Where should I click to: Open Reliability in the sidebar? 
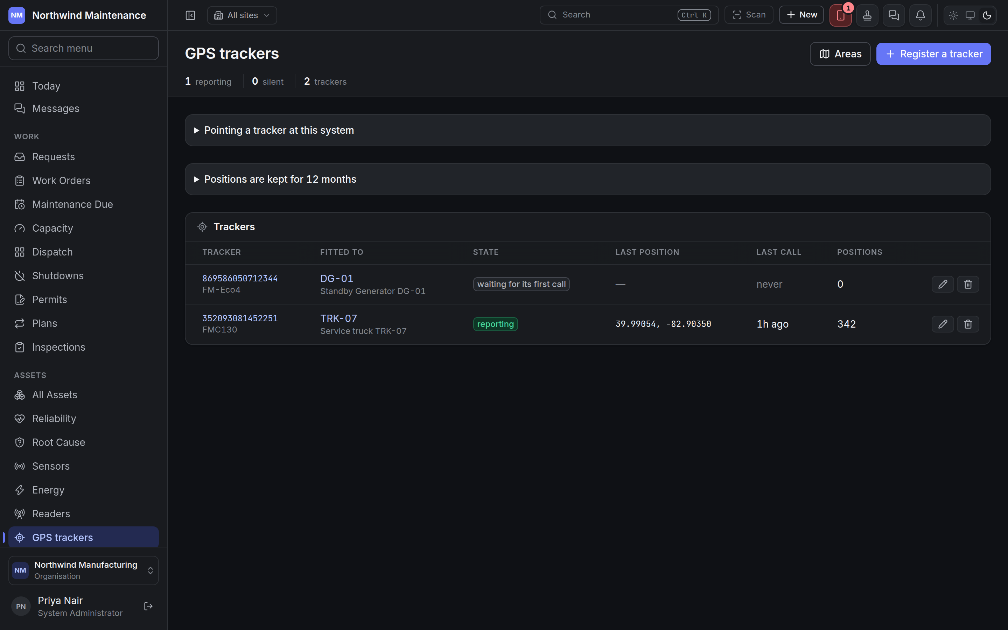[84, 419]
